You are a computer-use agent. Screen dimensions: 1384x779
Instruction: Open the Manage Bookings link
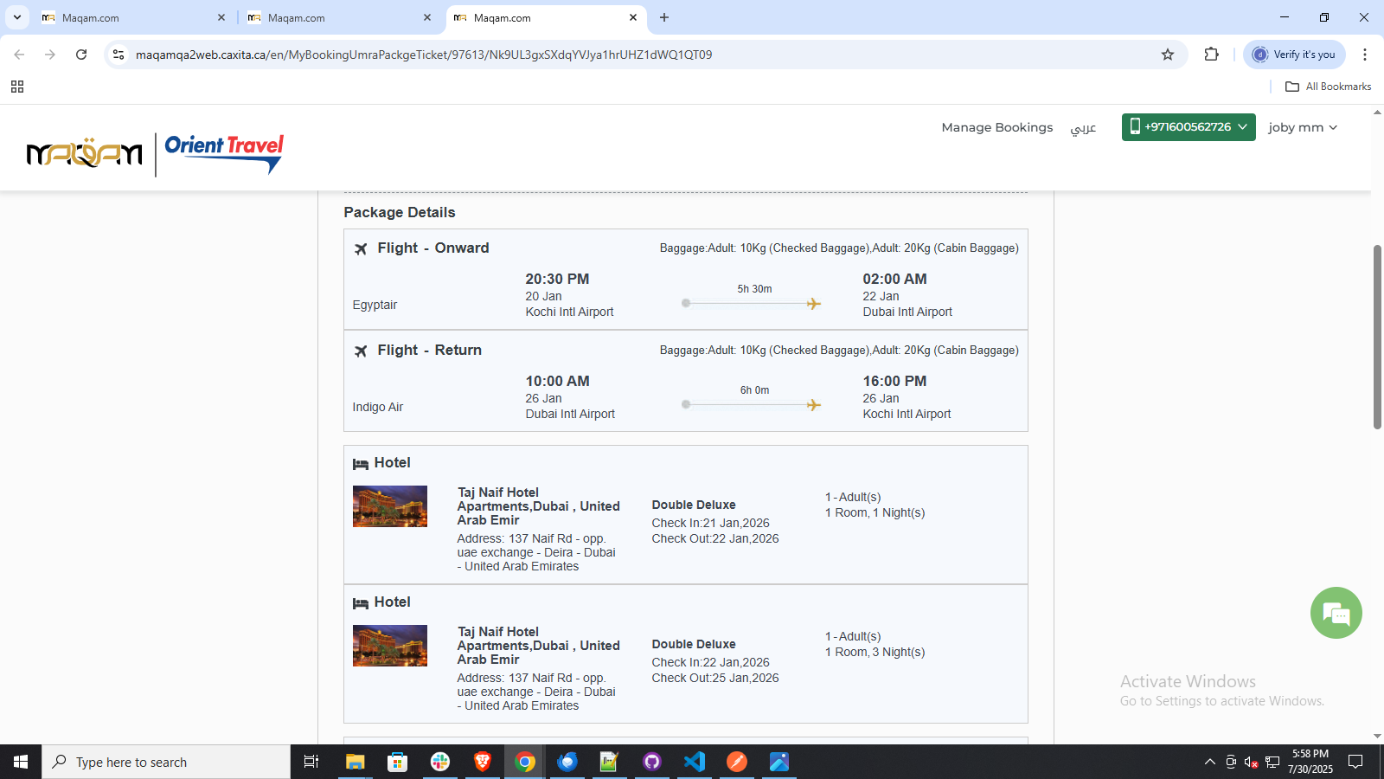click(996, 127)
